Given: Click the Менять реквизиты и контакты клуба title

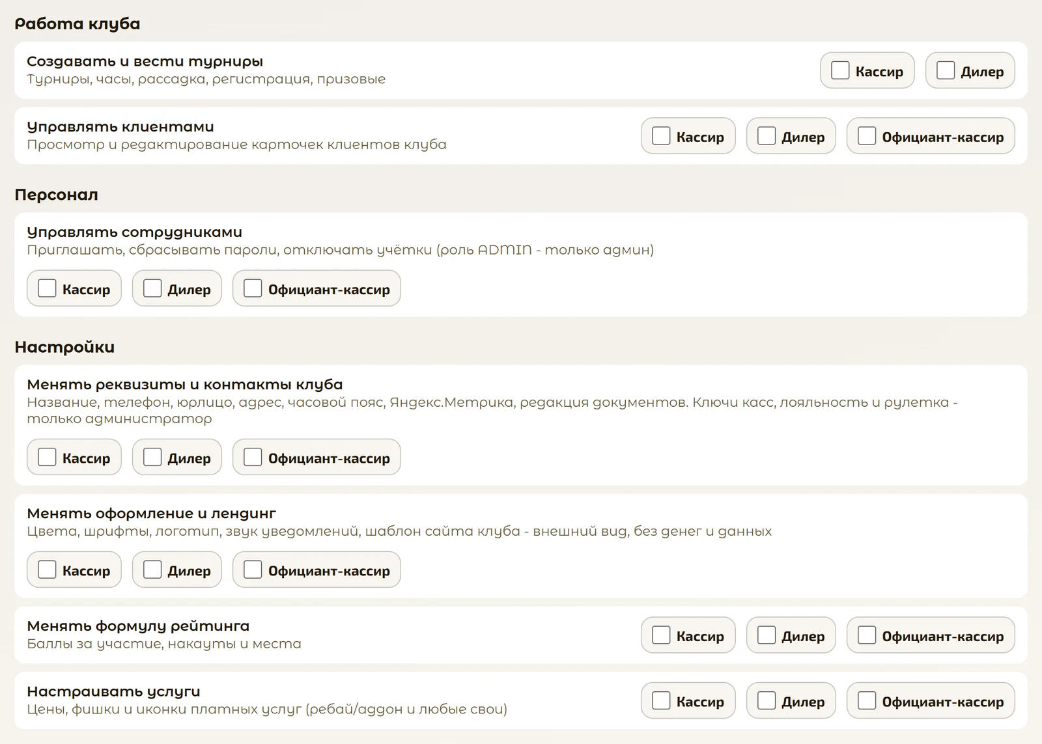Looking at the screenshot, I should coord(185,385).
